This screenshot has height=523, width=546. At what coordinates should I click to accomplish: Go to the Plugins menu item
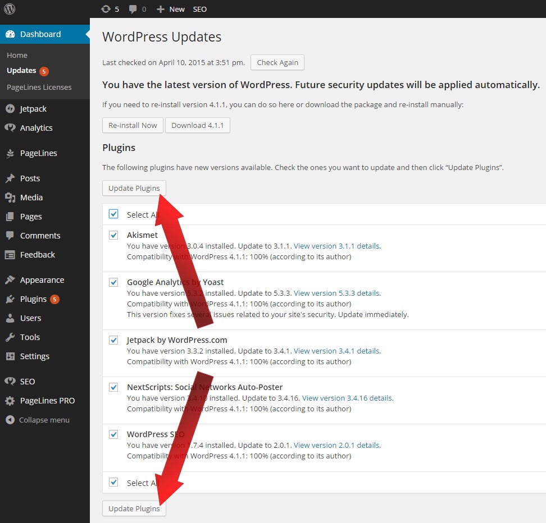(33, 299)
